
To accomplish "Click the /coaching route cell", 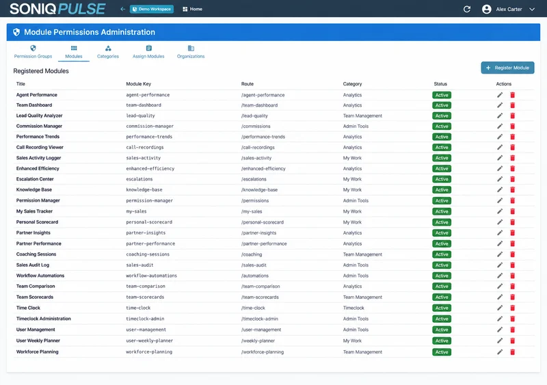I will (x=252, y=254).
